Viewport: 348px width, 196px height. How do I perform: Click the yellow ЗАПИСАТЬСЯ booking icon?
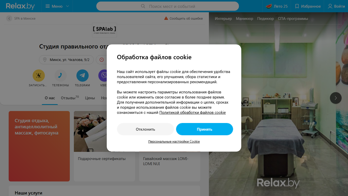[39, 76]
